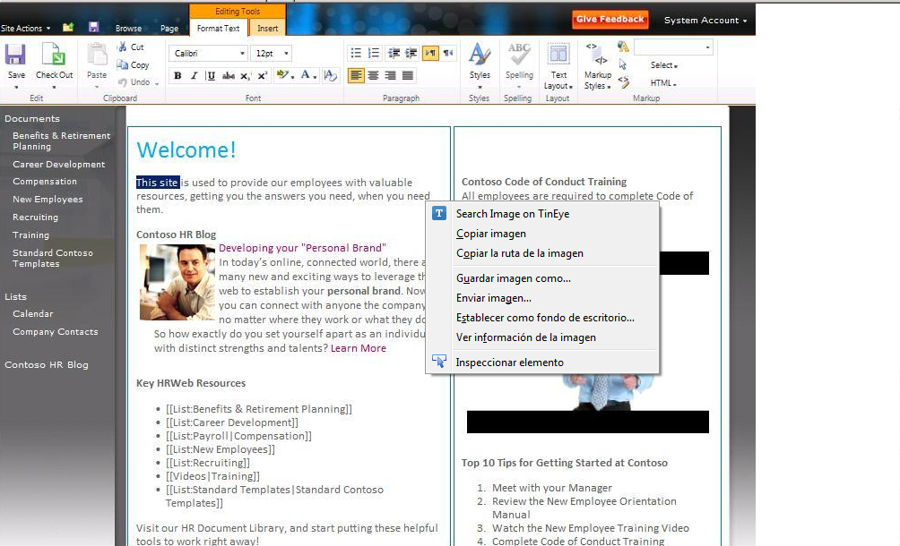This screenshot has width=900, height=546.
Task: Apply strikethrough formatting
Action: click(229, 75)
